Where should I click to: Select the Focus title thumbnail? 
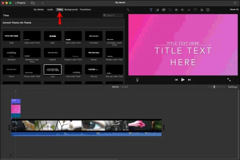(x=11, y=69)
